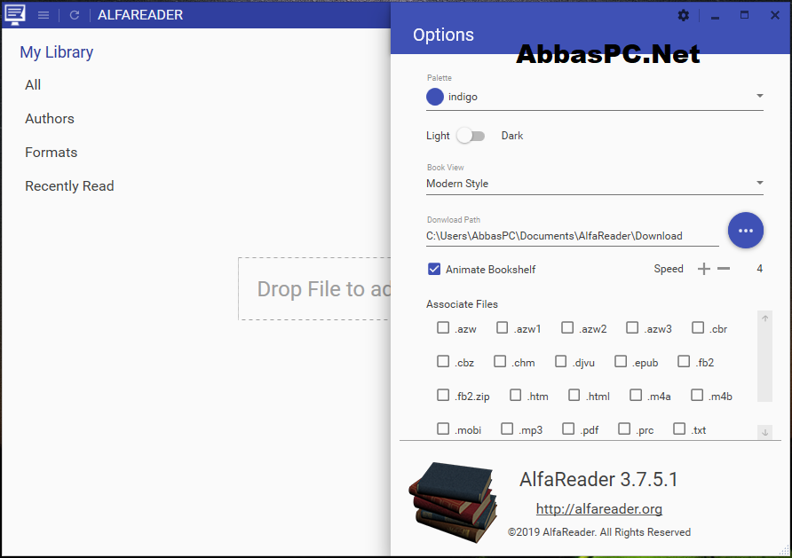
Task: Enable the .fb2 file association
Action: tap(684, 362)
